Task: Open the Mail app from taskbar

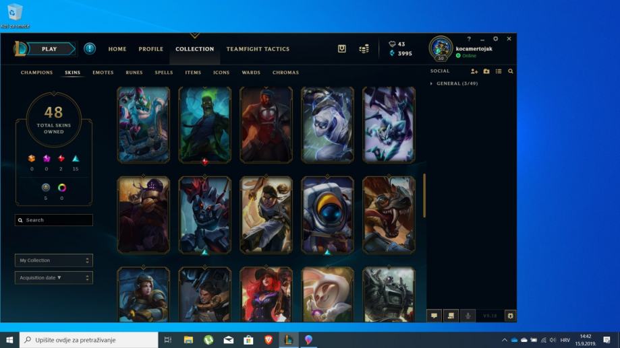Action: coord(229,340)
